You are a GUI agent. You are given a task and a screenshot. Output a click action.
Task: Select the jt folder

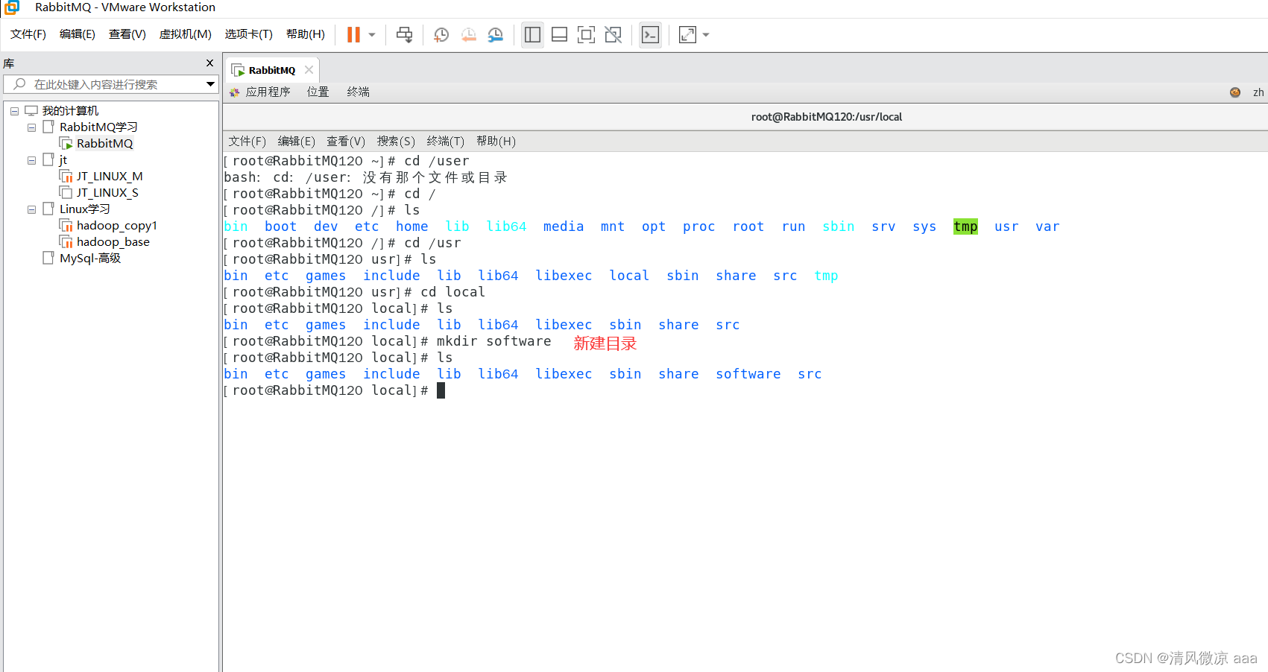tap(63, 160)
